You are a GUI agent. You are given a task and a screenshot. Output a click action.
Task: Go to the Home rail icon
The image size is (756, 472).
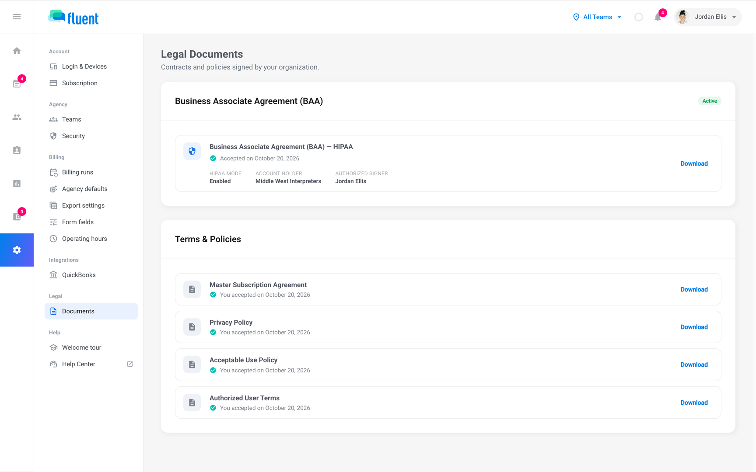[17, 51]
